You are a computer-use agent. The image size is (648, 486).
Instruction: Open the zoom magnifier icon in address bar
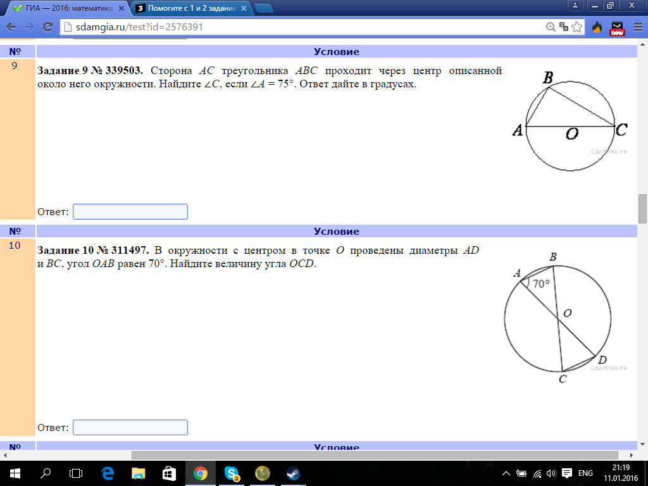click(551, 27)
